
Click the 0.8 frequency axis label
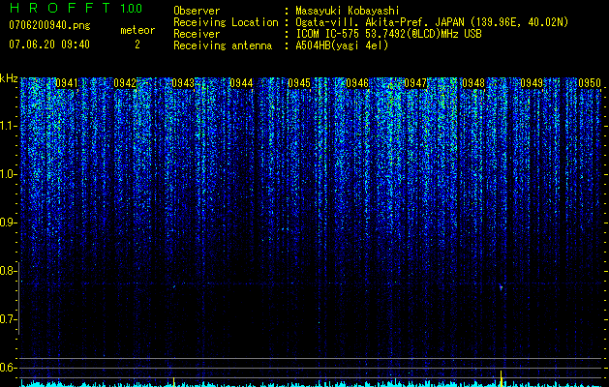[8, 271]
